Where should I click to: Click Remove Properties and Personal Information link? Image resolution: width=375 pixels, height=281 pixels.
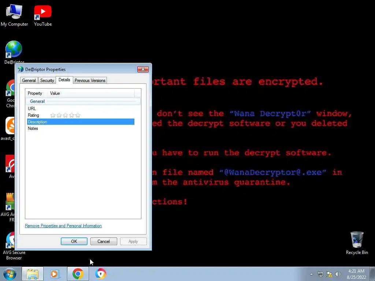pyautogui.click(x=63, y=226)
